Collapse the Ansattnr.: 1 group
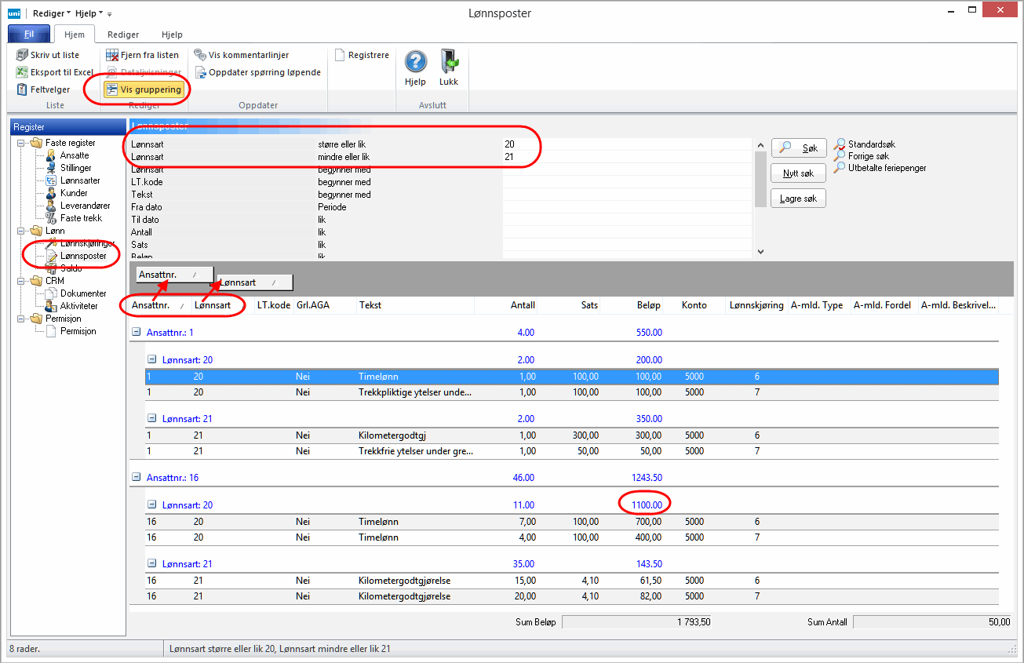Screen dimensions: 1024x663 (136, 332)
